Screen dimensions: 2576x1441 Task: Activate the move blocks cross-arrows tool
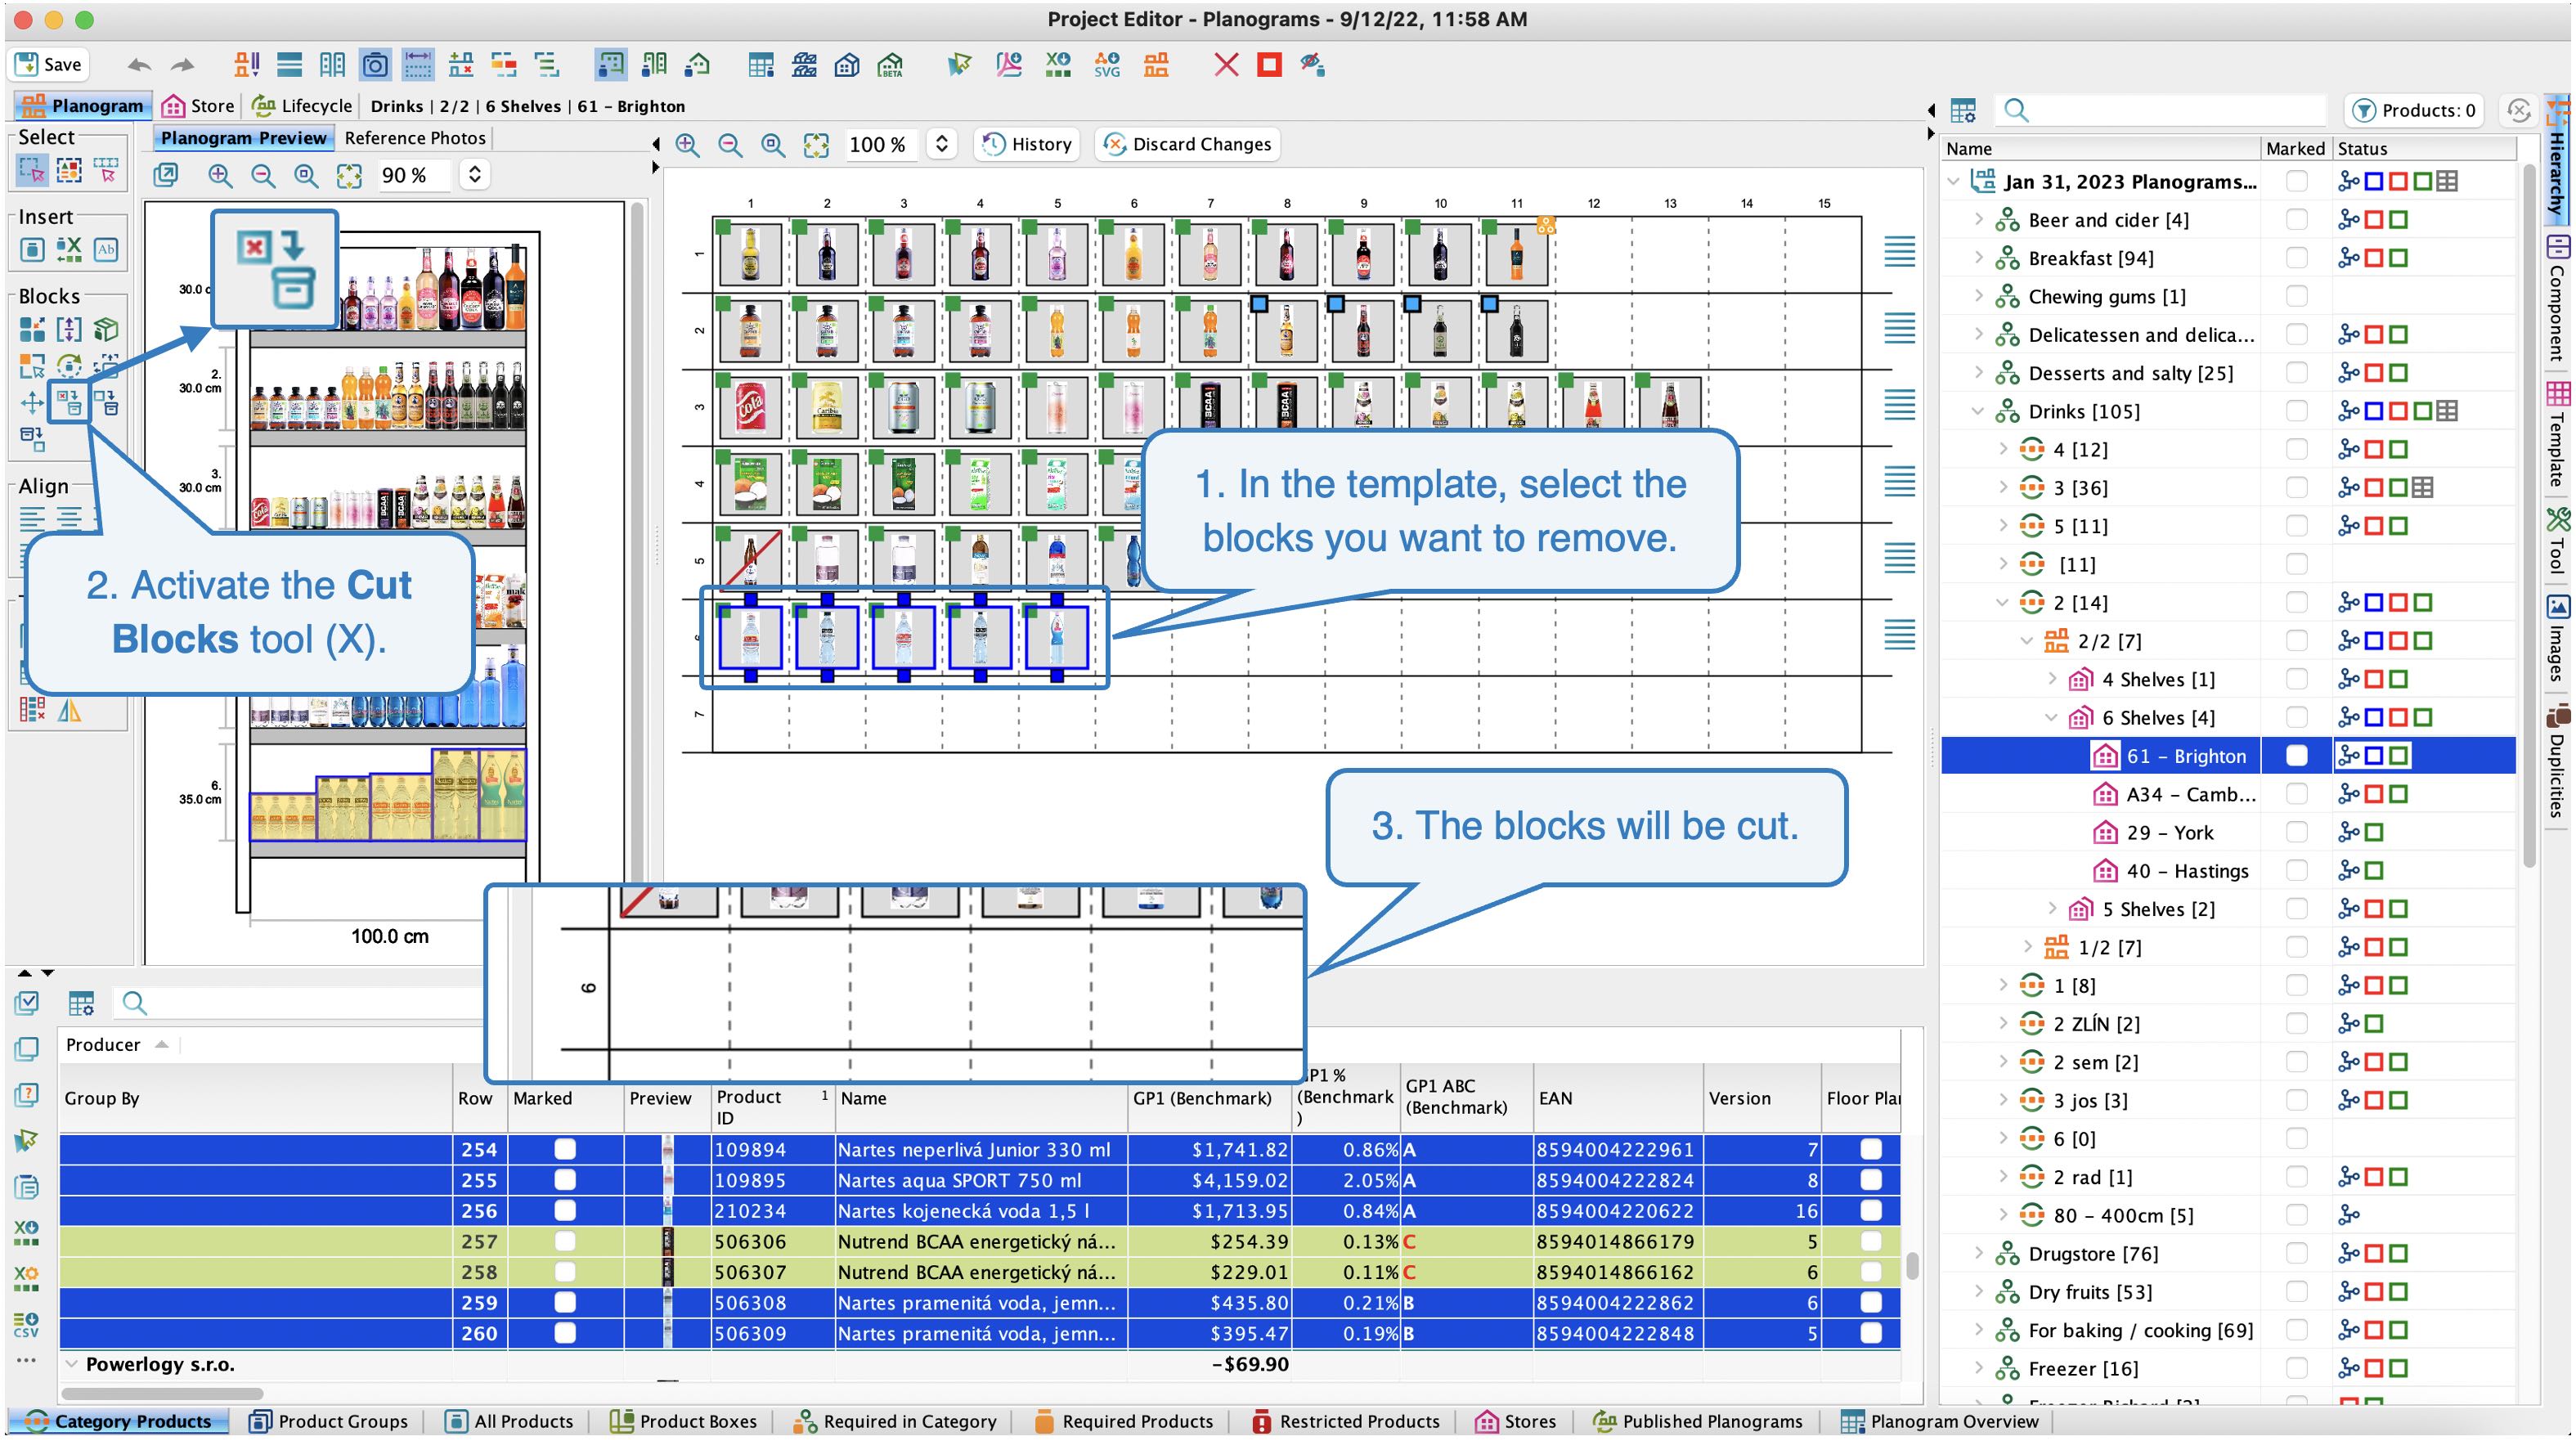point(32,403)
